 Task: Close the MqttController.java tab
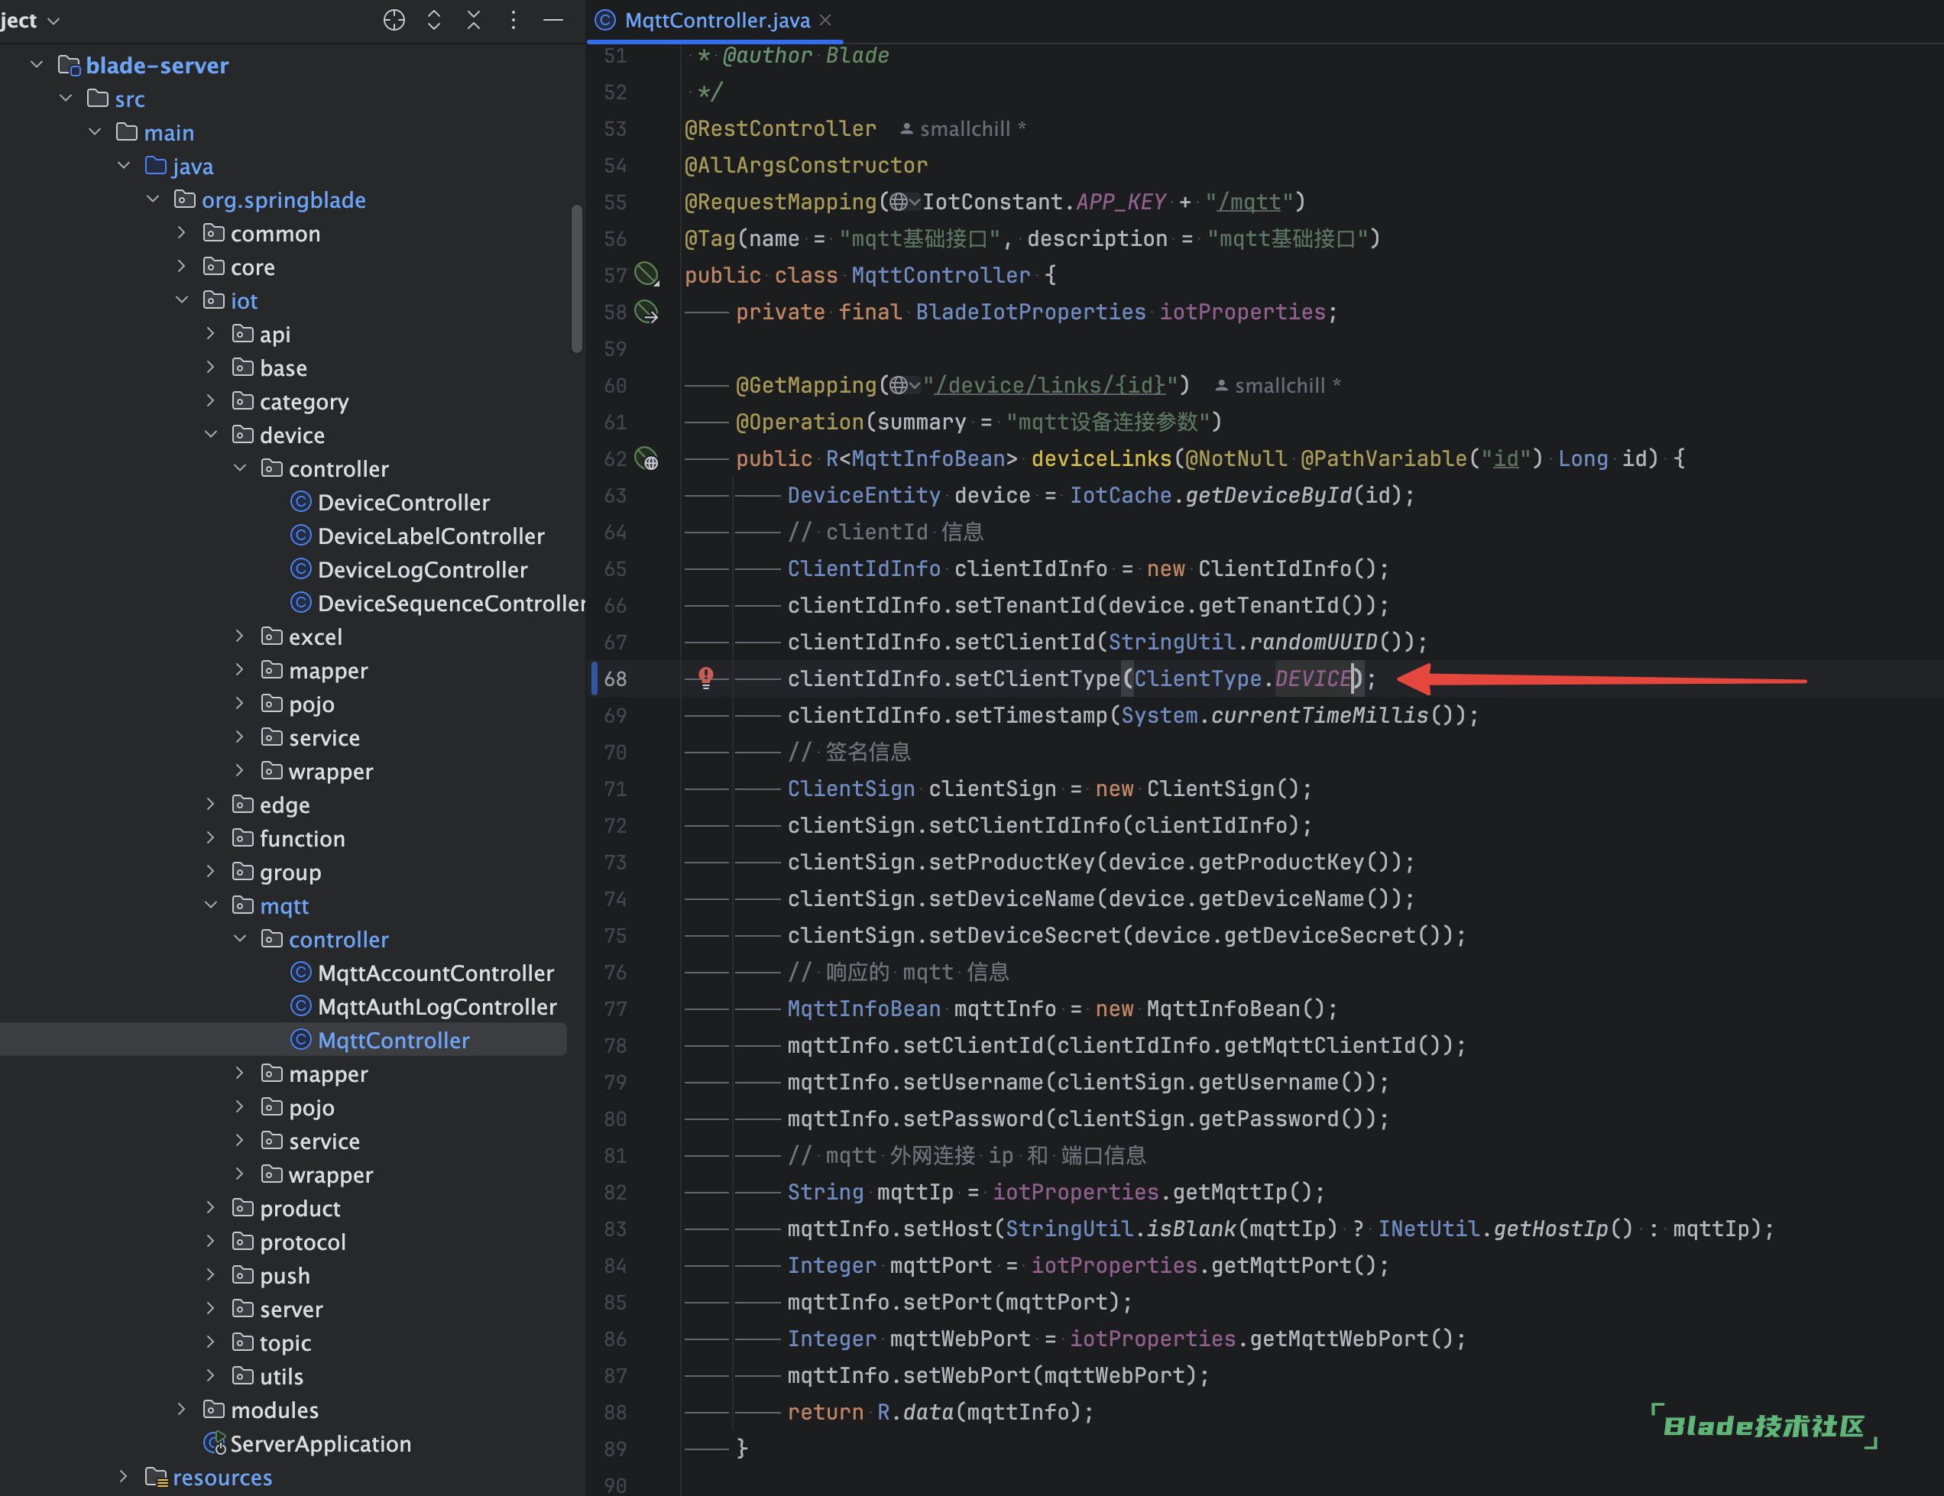(825, 20)
